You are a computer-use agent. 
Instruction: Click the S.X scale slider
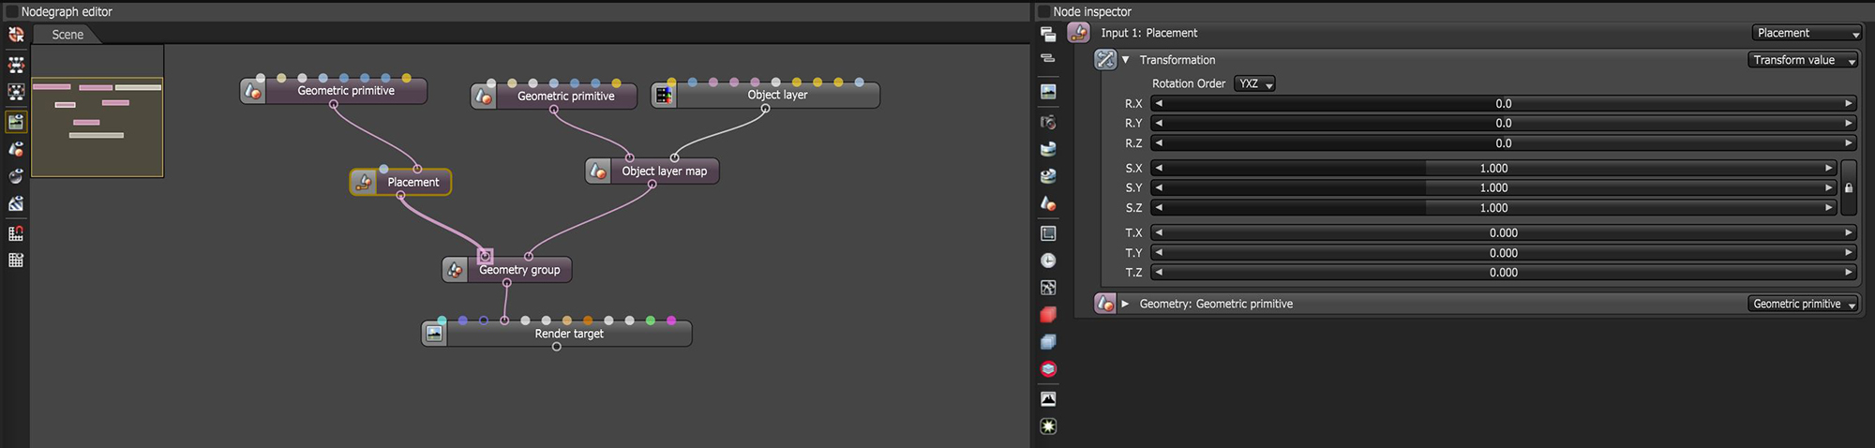point(1493,168)
